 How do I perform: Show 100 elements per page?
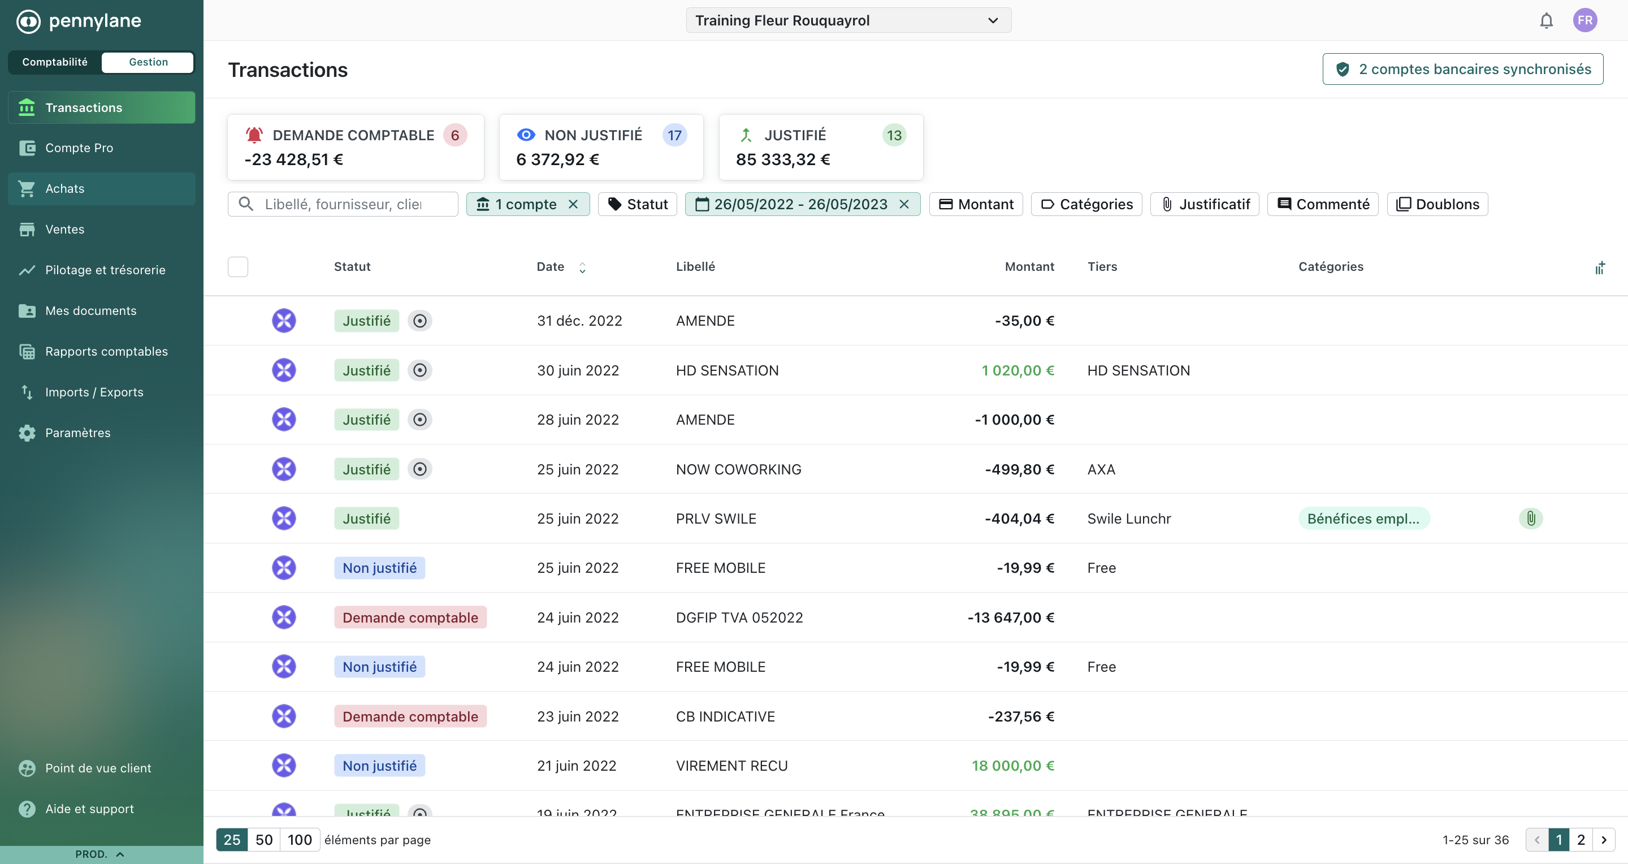pyautogui.click(x=300, y=839)
